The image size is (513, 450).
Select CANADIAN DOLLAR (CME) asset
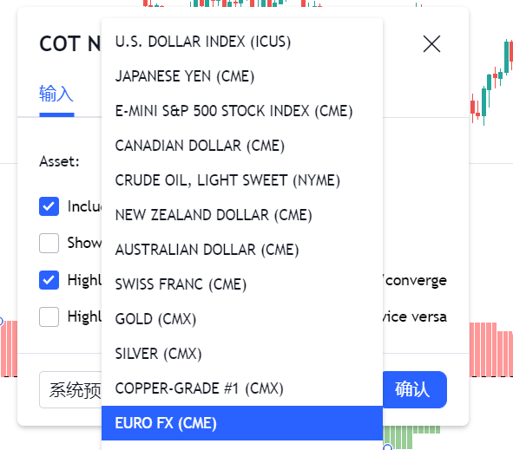point(242,146)
